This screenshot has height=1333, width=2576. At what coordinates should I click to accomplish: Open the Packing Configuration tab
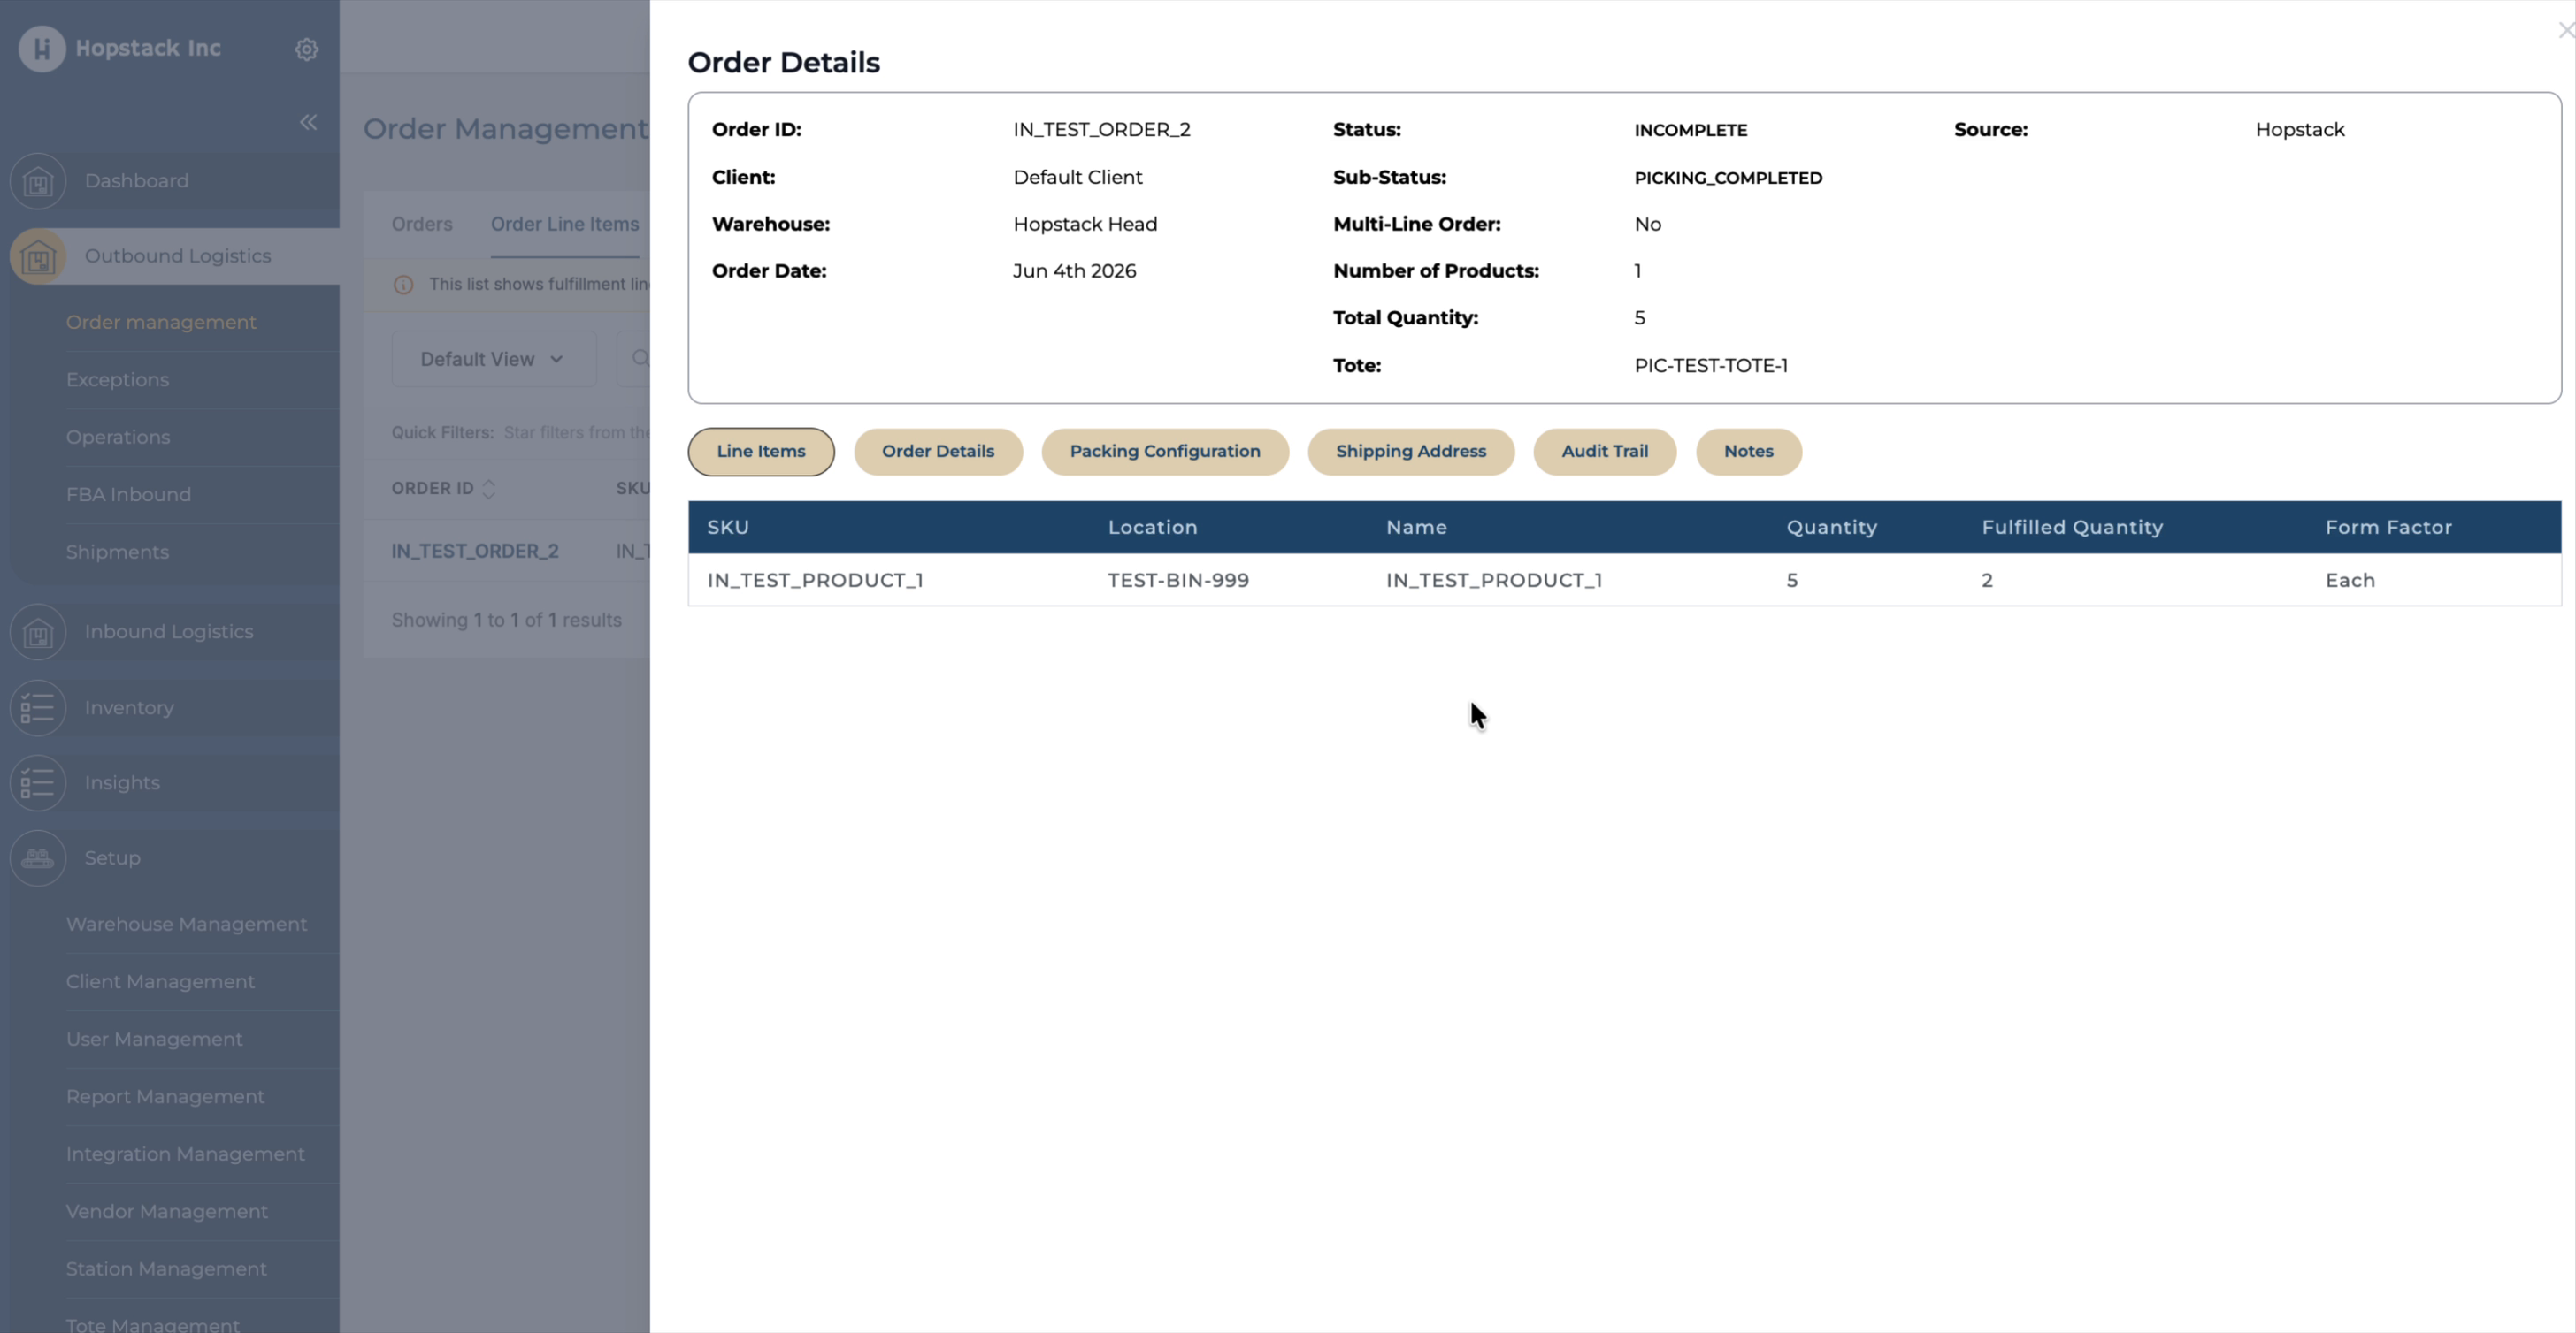coord(1165,452)
